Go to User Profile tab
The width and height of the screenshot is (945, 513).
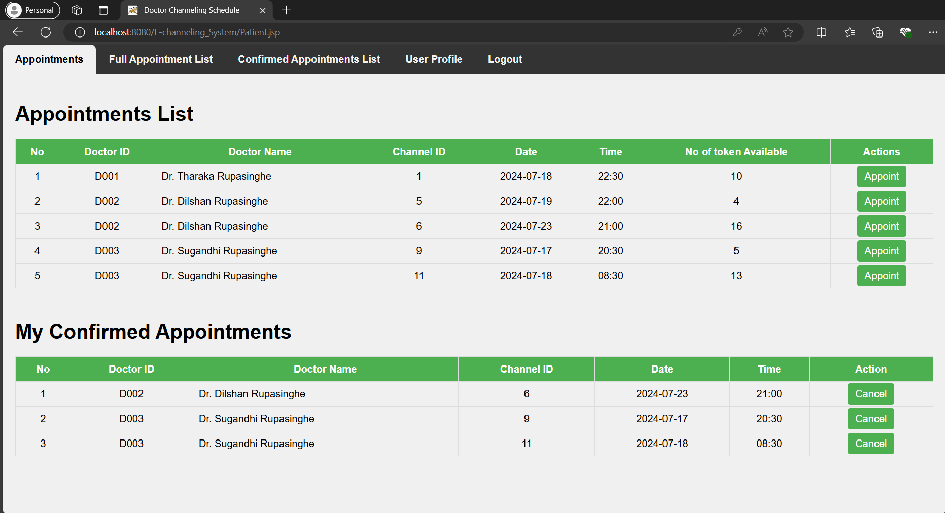[x=434, y=59]
